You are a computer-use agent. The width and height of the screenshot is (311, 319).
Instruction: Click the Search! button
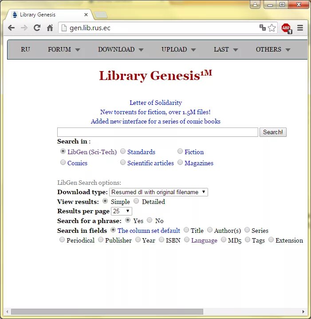pos(273,132)
